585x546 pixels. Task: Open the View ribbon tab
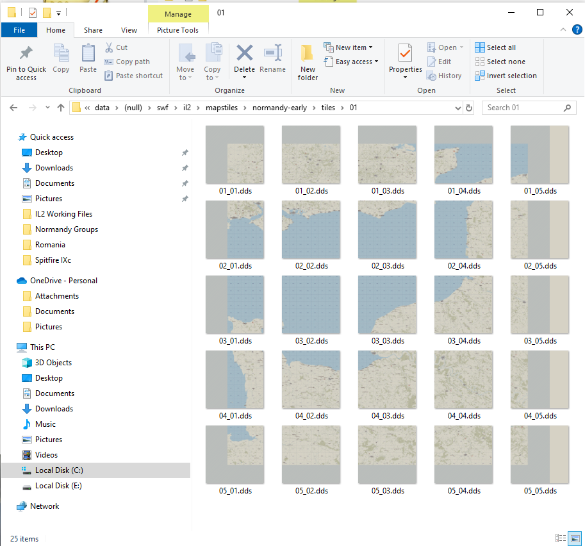[x=129, y=30]
